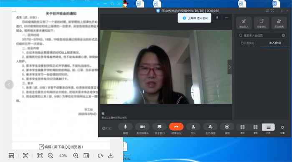Click the presenter video feed
This screenshot has height=162, width=292.
(166, 67)
